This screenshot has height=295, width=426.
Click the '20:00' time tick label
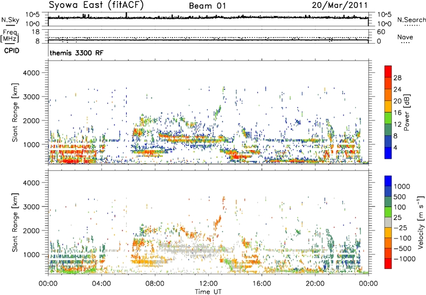[x=315, y=284]
